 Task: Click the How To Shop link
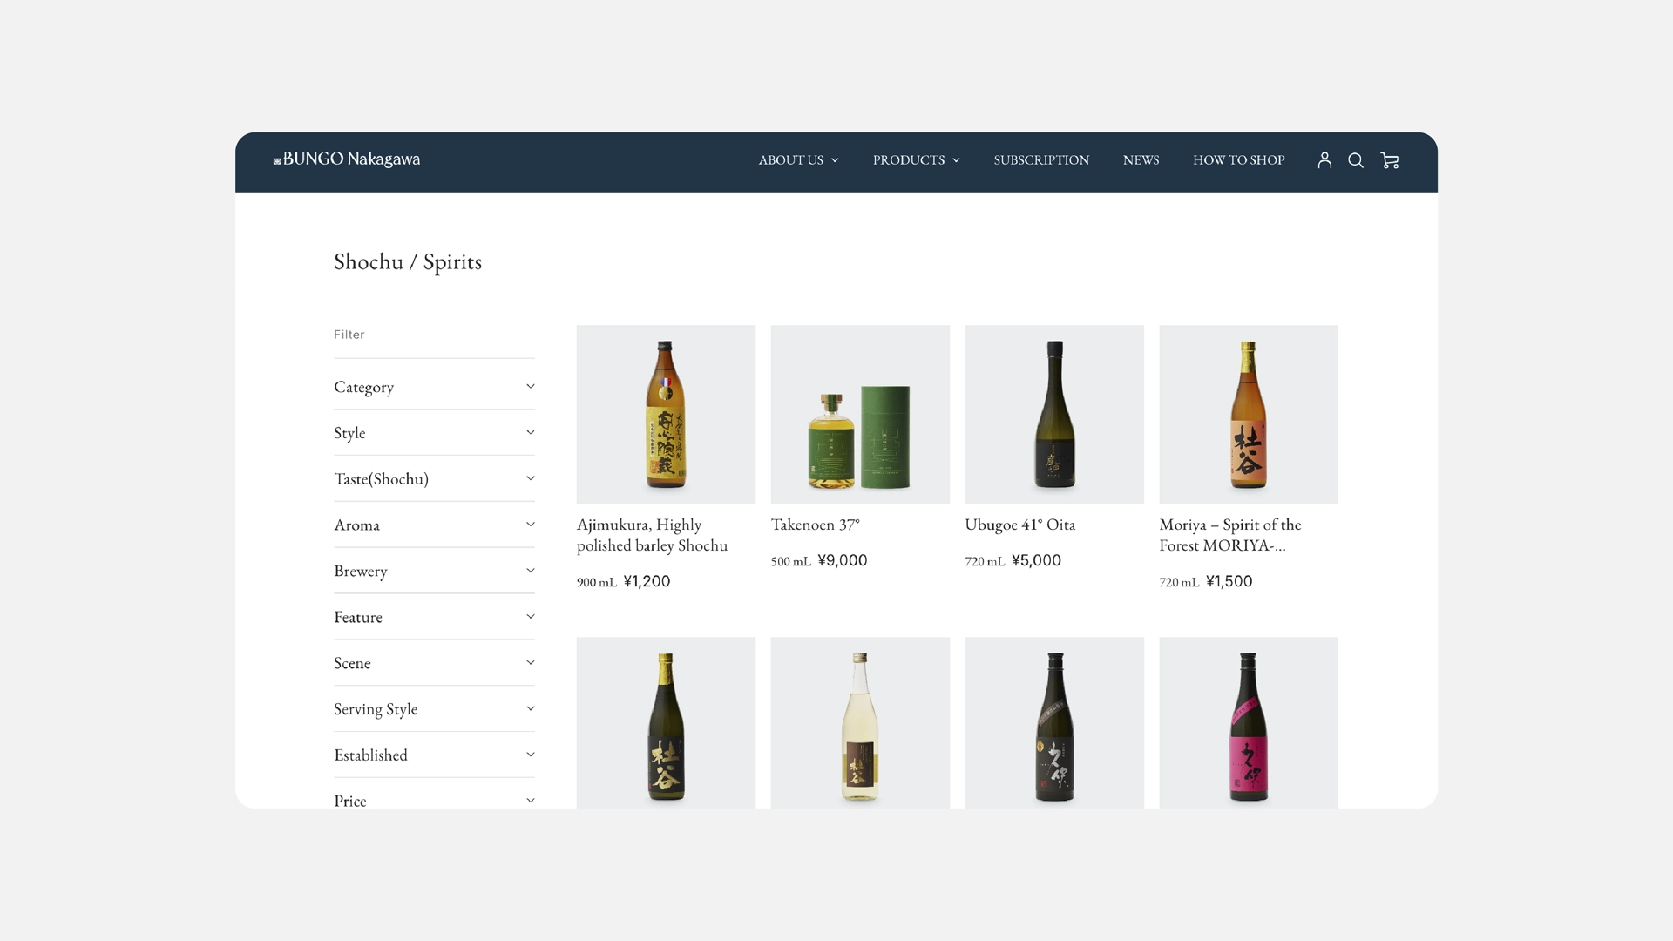(x=1238, y=160)
